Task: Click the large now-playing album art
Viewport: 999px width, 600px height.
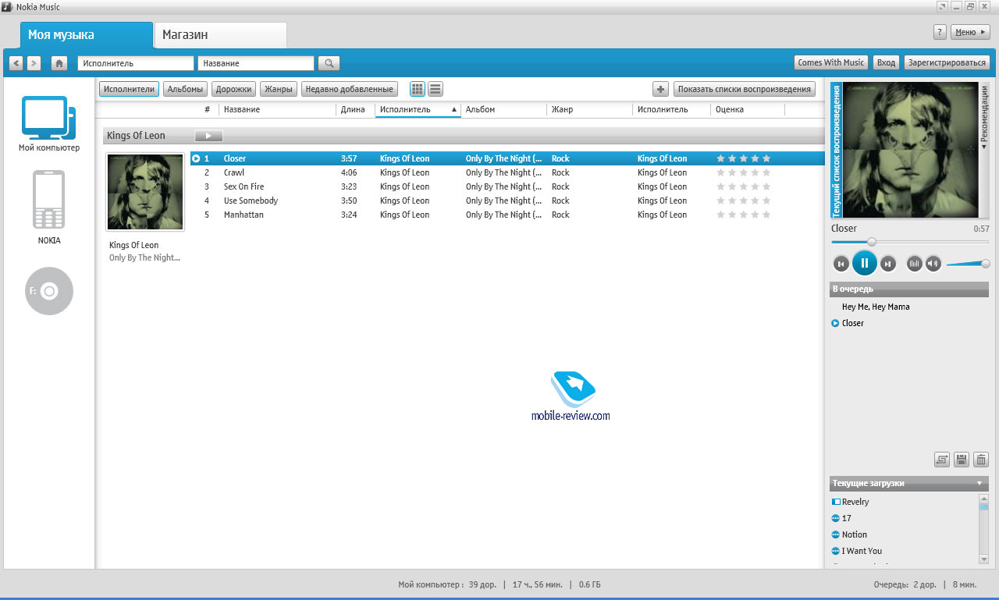Action: click(x=910, y=150)
